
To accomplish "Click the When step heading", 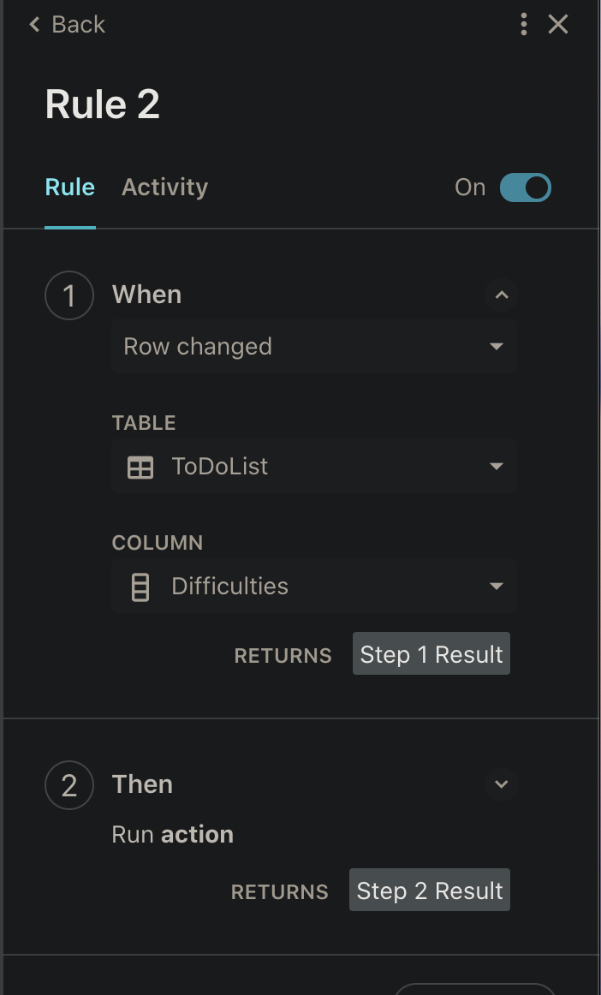I will (x=146, y=295).
